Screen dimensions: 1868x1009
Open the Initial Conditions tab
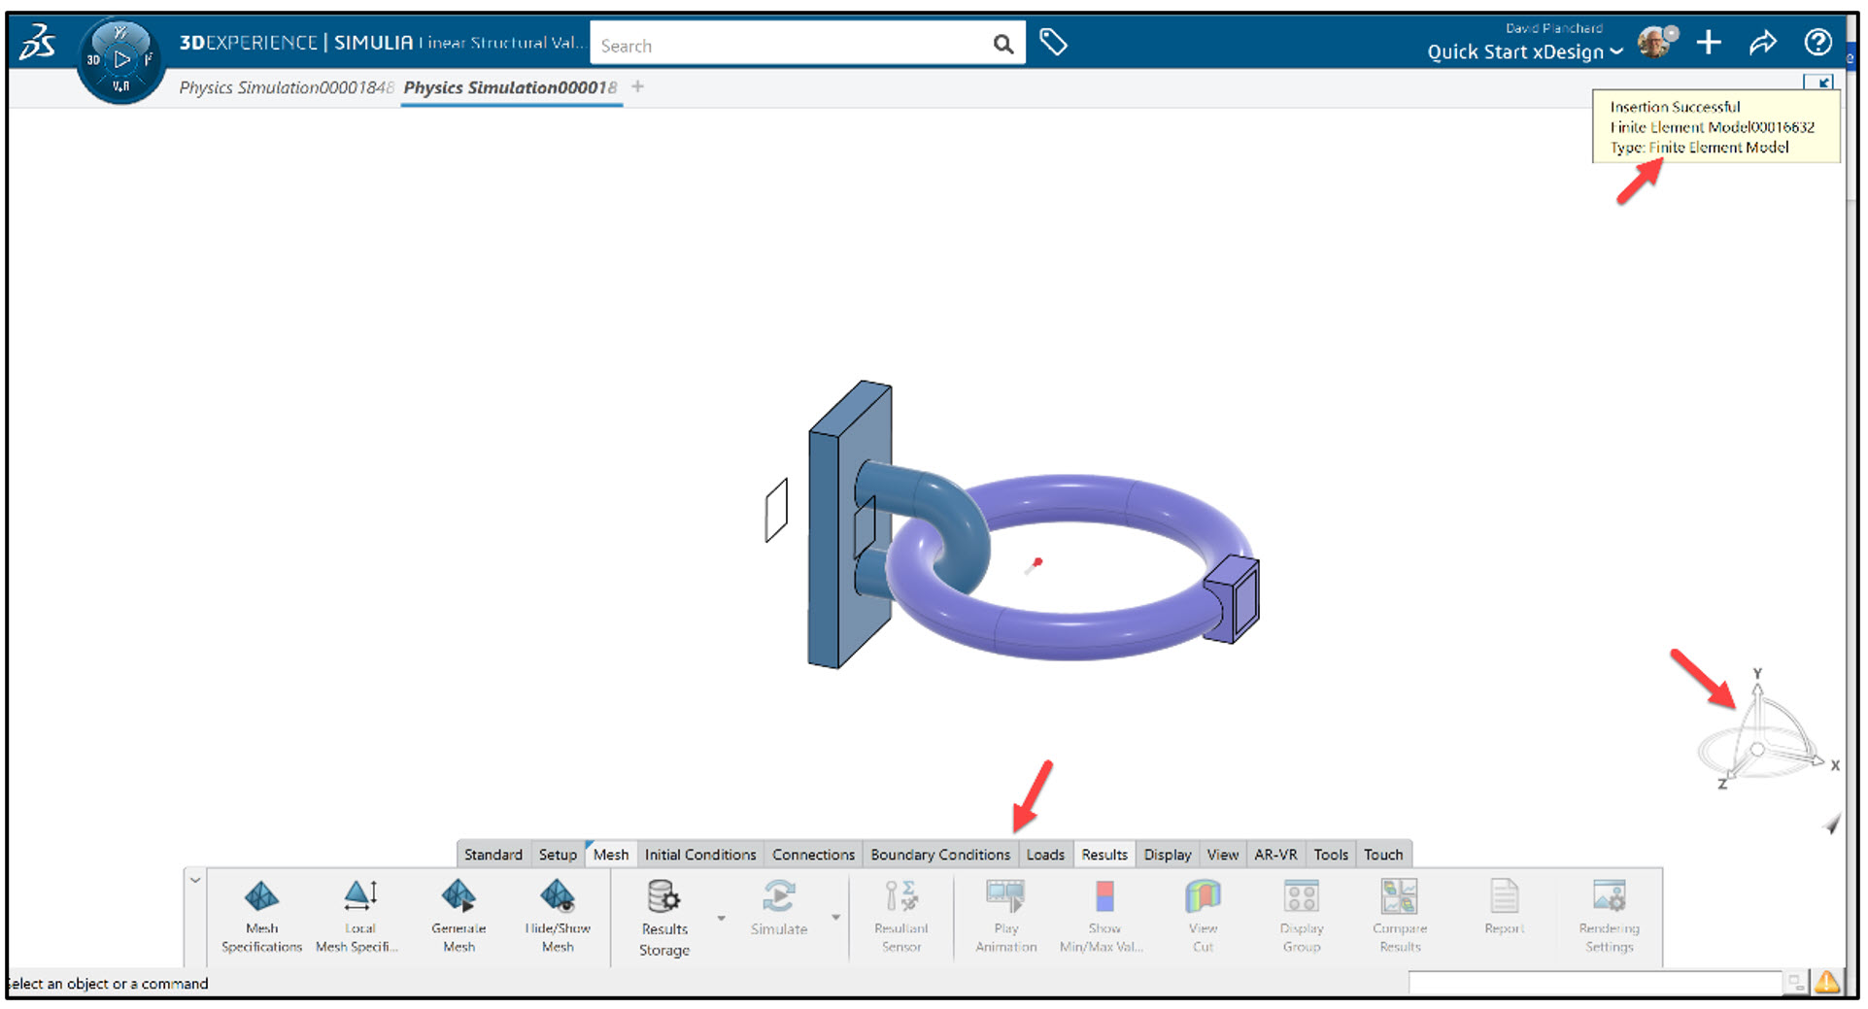[699, 855]
